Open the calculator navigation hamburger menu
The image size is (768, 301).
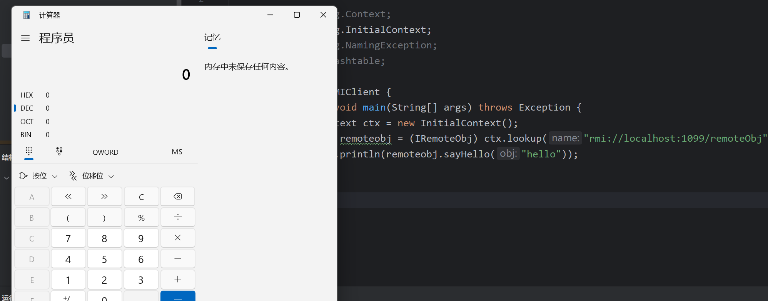[25, 38]
